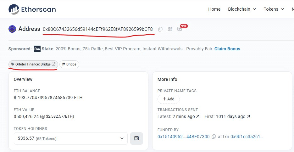Show the address QR code
Screen dimensions: 294x152
point(170,29)
